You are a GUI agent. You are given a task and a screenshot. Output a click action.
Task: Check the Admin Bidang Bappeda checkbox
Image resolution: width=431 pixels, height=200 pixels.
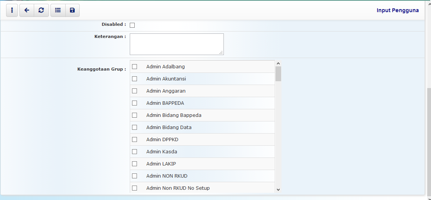click(x=134, y=115)
